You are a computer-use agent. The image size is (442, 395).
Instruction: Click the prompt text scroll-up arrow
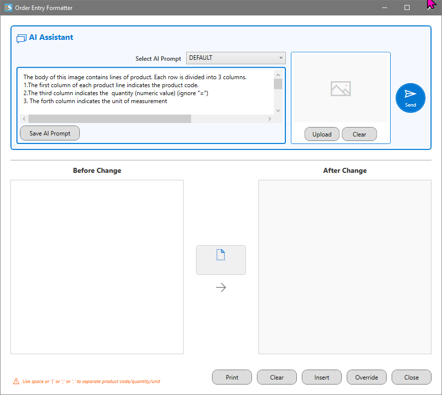[x=278, y=75]
